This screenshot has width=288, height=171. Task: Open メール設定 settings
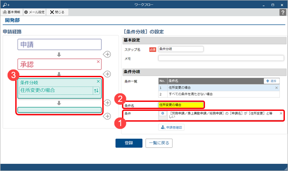tap(35, 12)
